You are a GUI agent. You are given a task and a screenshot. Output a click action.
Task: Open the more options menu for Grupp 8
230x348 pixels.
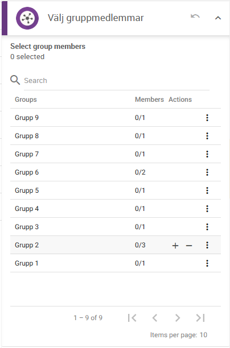207,136
